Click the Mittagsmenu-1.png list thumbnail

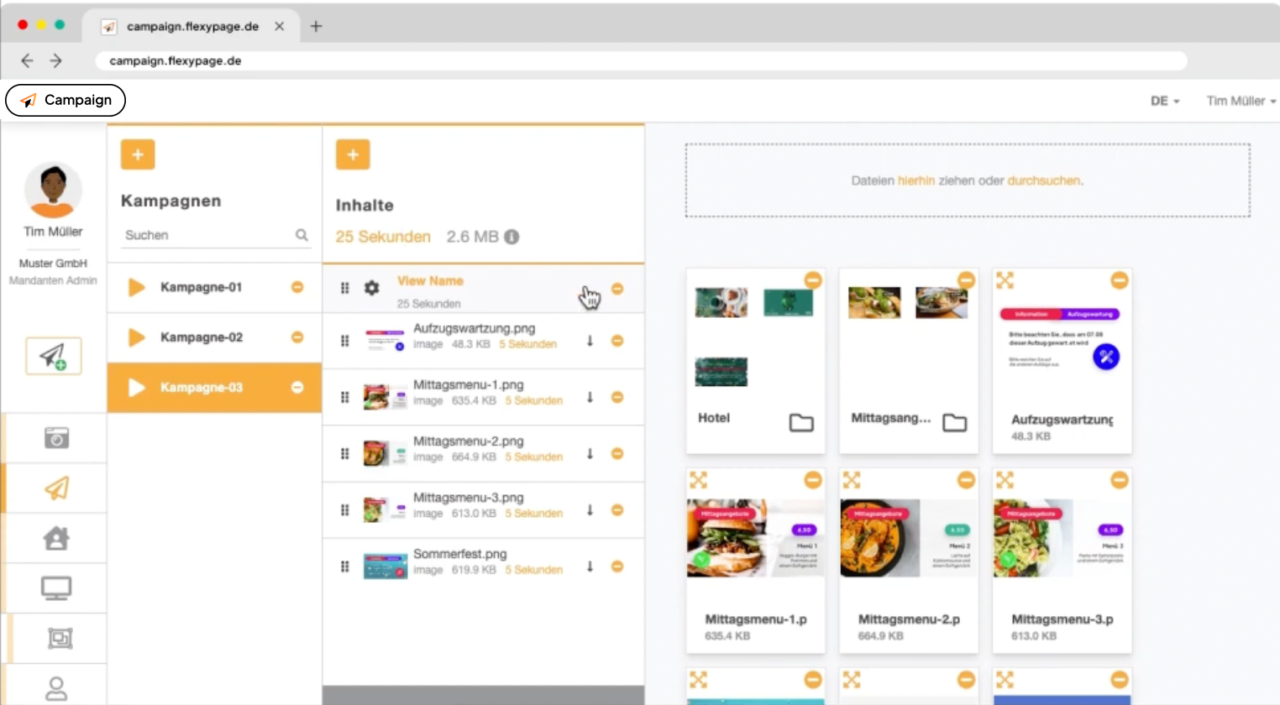pyautogui.click(x=385, y=397)
